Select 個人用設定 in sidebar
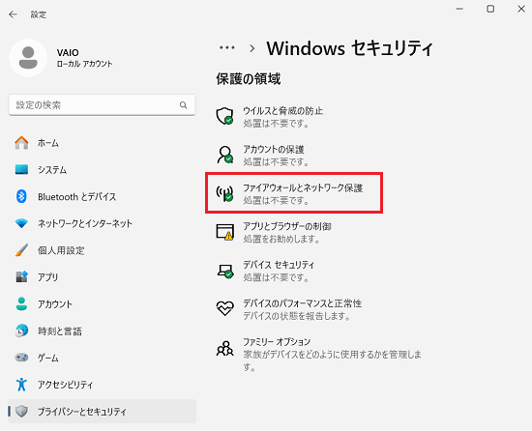This screenshot has height=431, width=532. click(x=102, y=250)
